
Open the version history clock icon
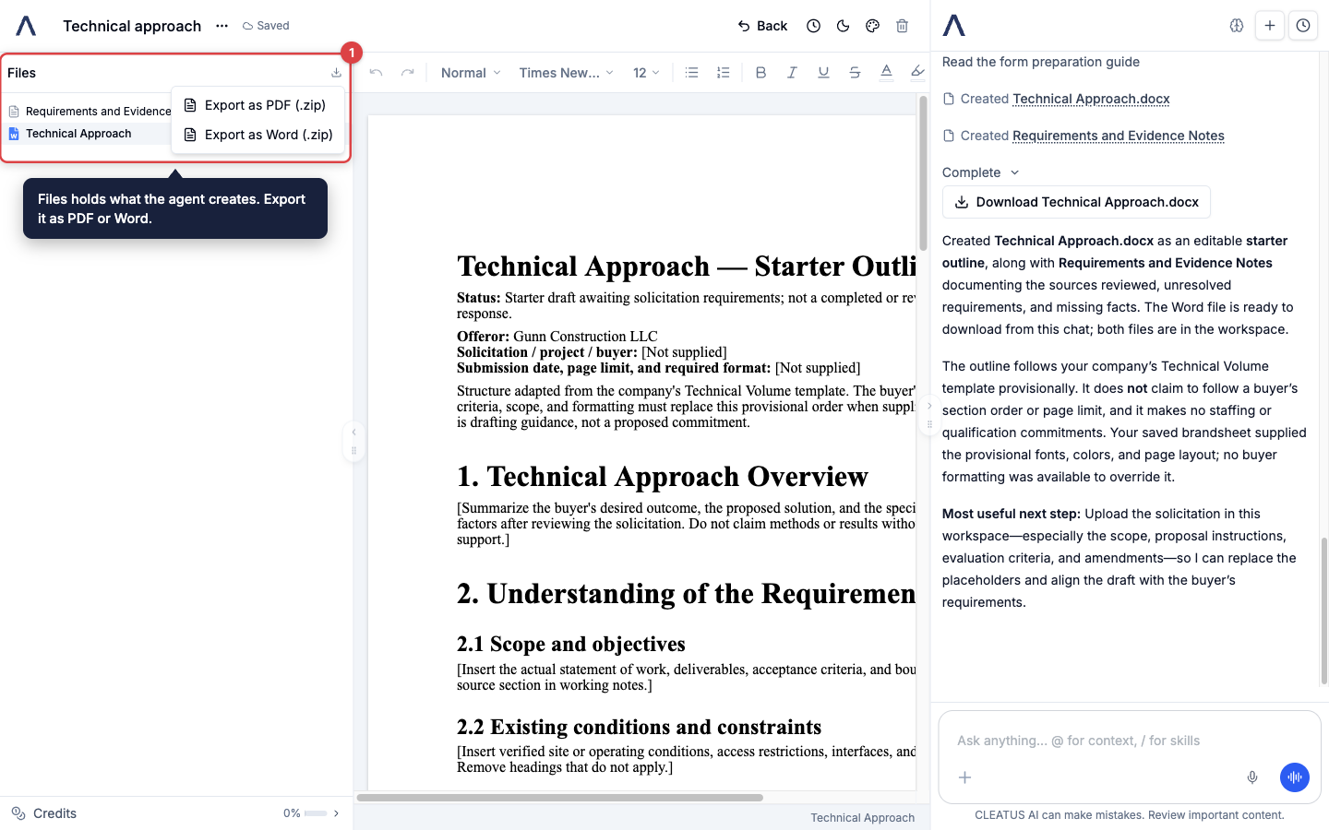[813, 26]
